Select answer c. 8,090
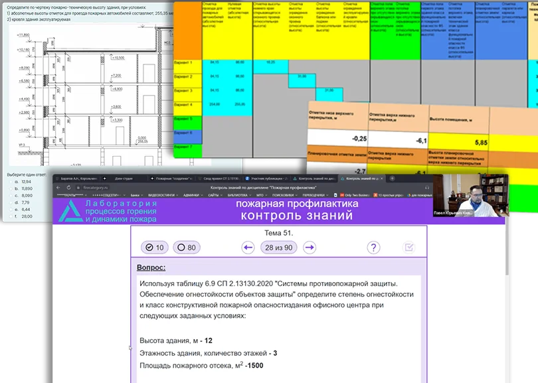Screen dimensions: 538x383 coord(11,195)
